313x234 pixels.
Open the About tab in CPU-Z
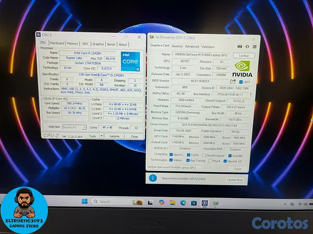pyautogui.click(x=123, y=45)
